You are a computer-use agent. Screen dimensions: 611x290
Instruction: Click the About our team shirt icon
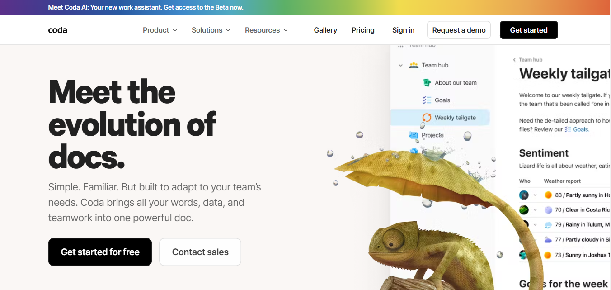point(427,82)
